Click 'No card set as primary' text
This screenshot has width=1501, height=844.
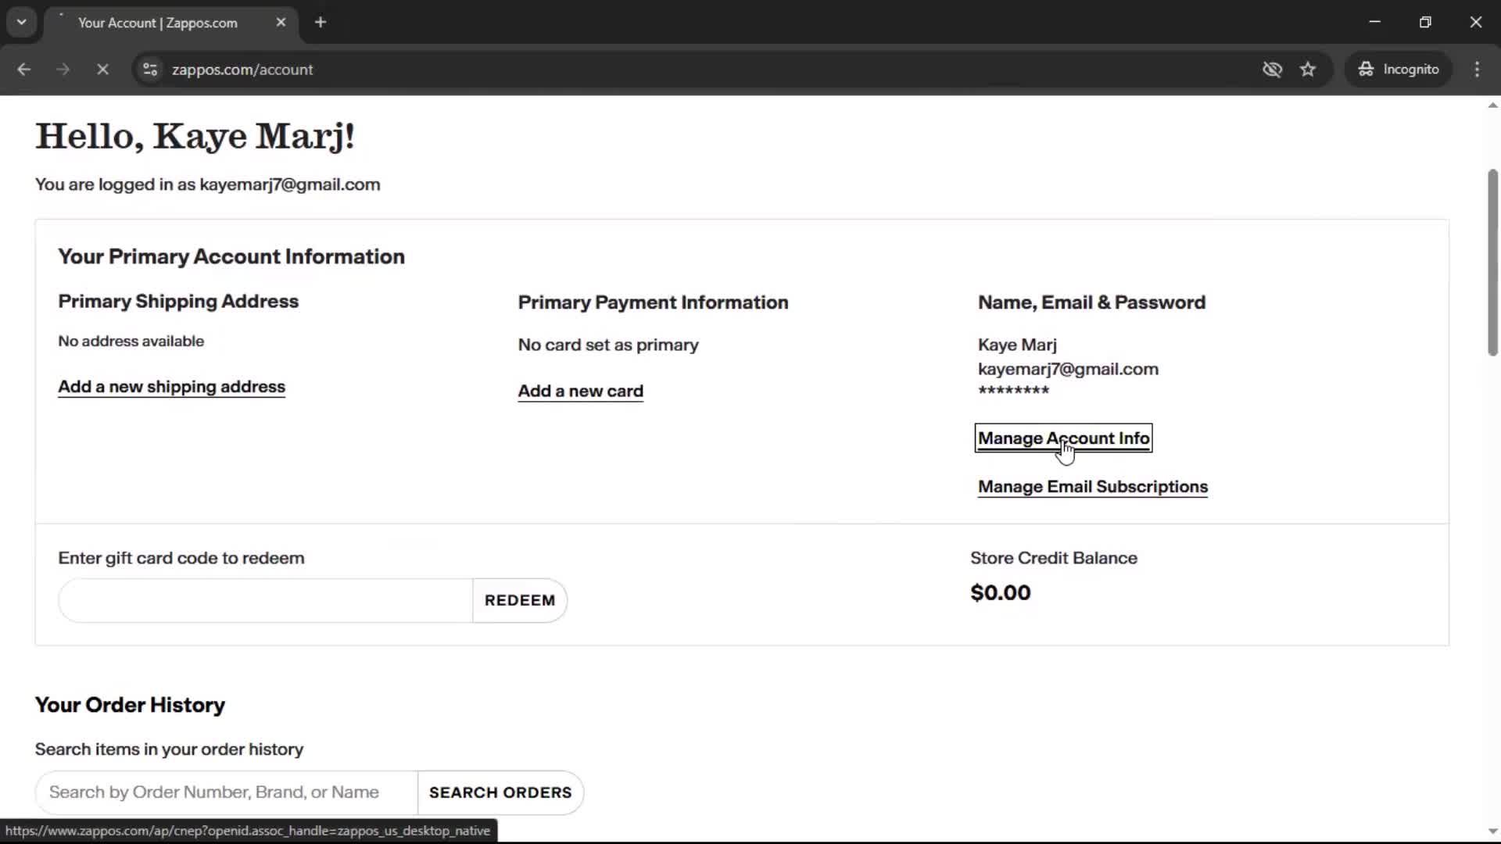point(608,345)
